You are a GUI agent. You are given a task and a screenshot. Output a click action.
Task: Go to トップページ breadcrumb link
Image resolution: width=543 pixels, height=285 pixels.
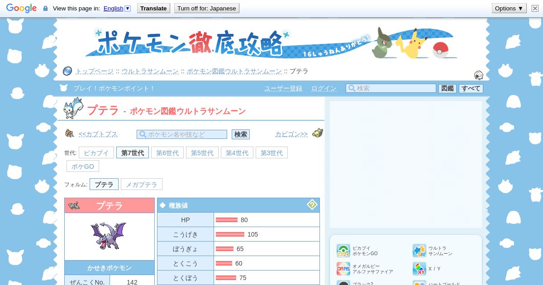point(95,71)
